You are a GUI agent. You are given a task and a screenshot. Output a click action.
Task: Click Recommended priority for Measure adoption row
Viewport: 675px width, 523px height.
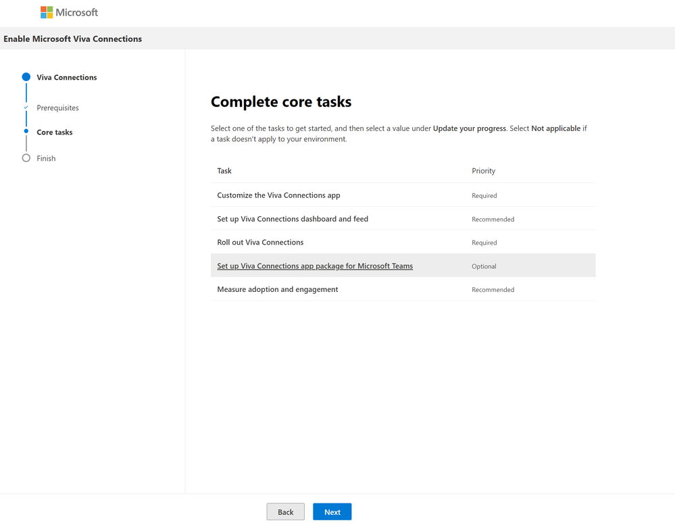coord(493,290)
